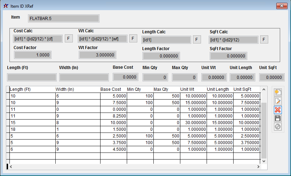Image resolution: width=291 pixels, height=176 pixels.
Task: Click the cancel circle-slash icon
Action: coord(278,127)
